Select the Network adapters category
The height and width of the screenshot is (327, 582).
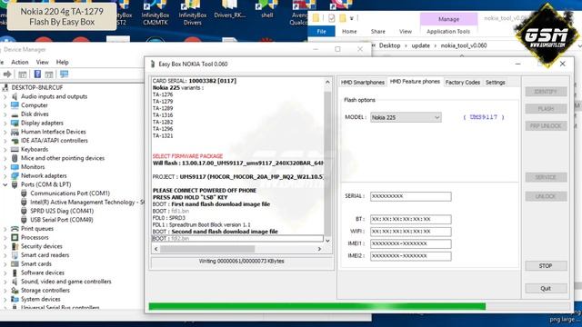[44, 175]
